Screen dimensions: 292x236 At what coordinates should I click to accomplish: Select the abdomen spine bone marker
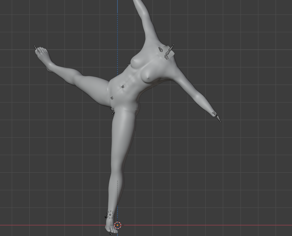point(123,87)
